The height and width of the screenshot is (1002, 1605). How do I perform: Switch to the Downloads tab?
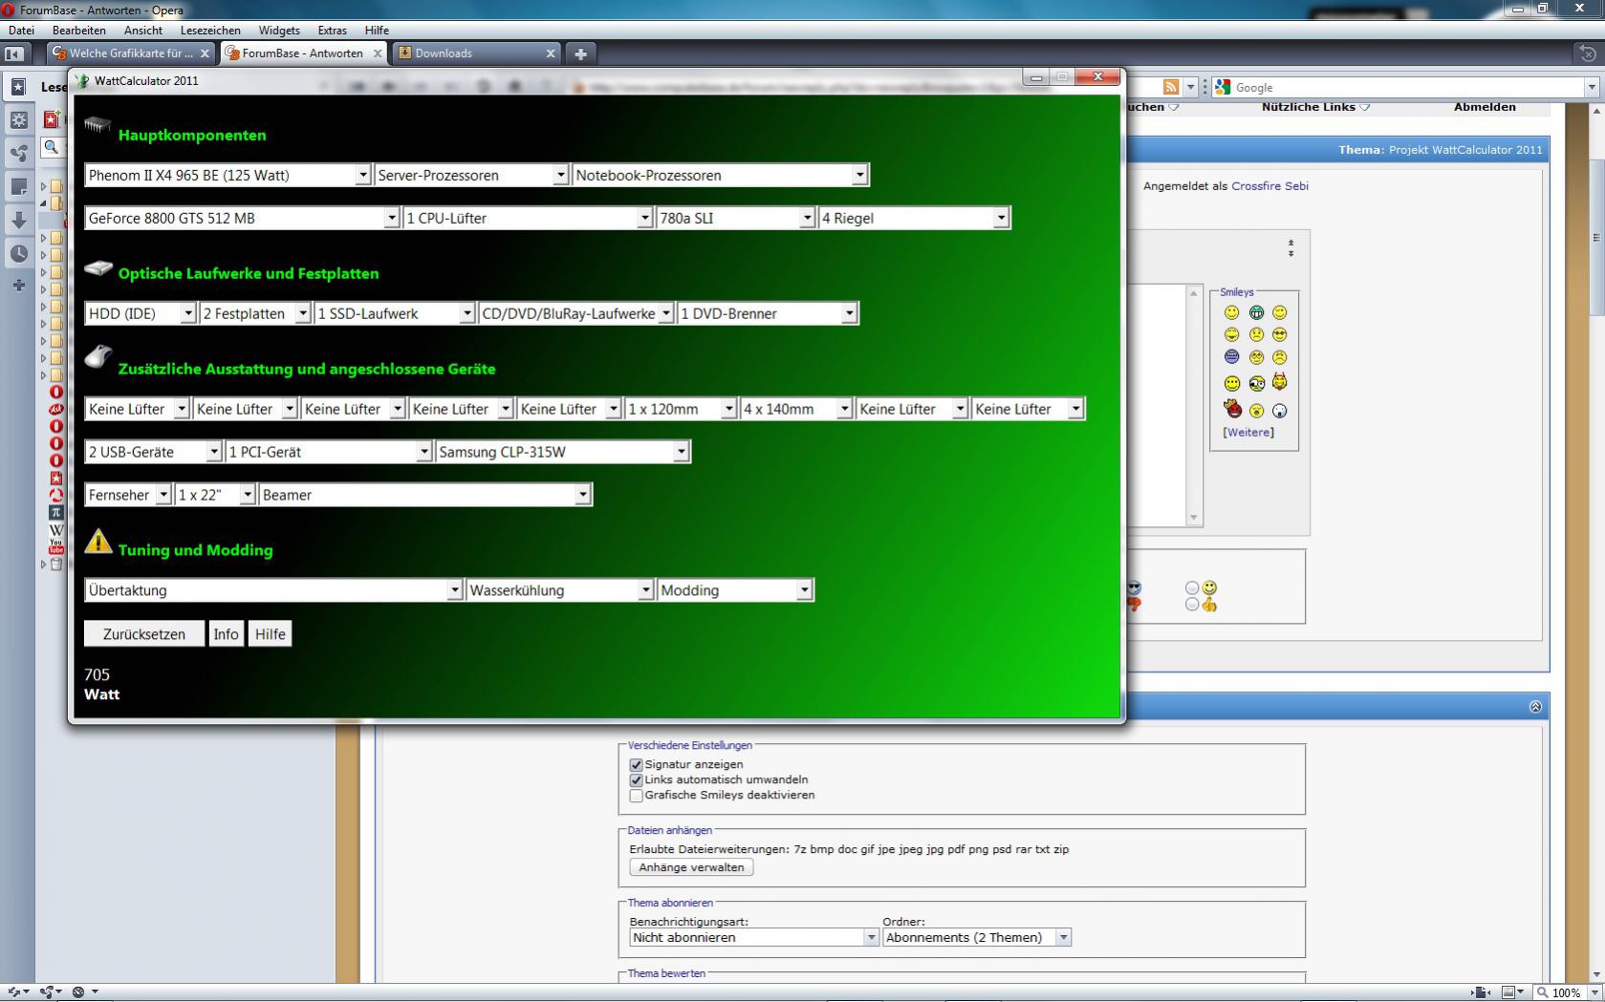(x=476, y=53)
